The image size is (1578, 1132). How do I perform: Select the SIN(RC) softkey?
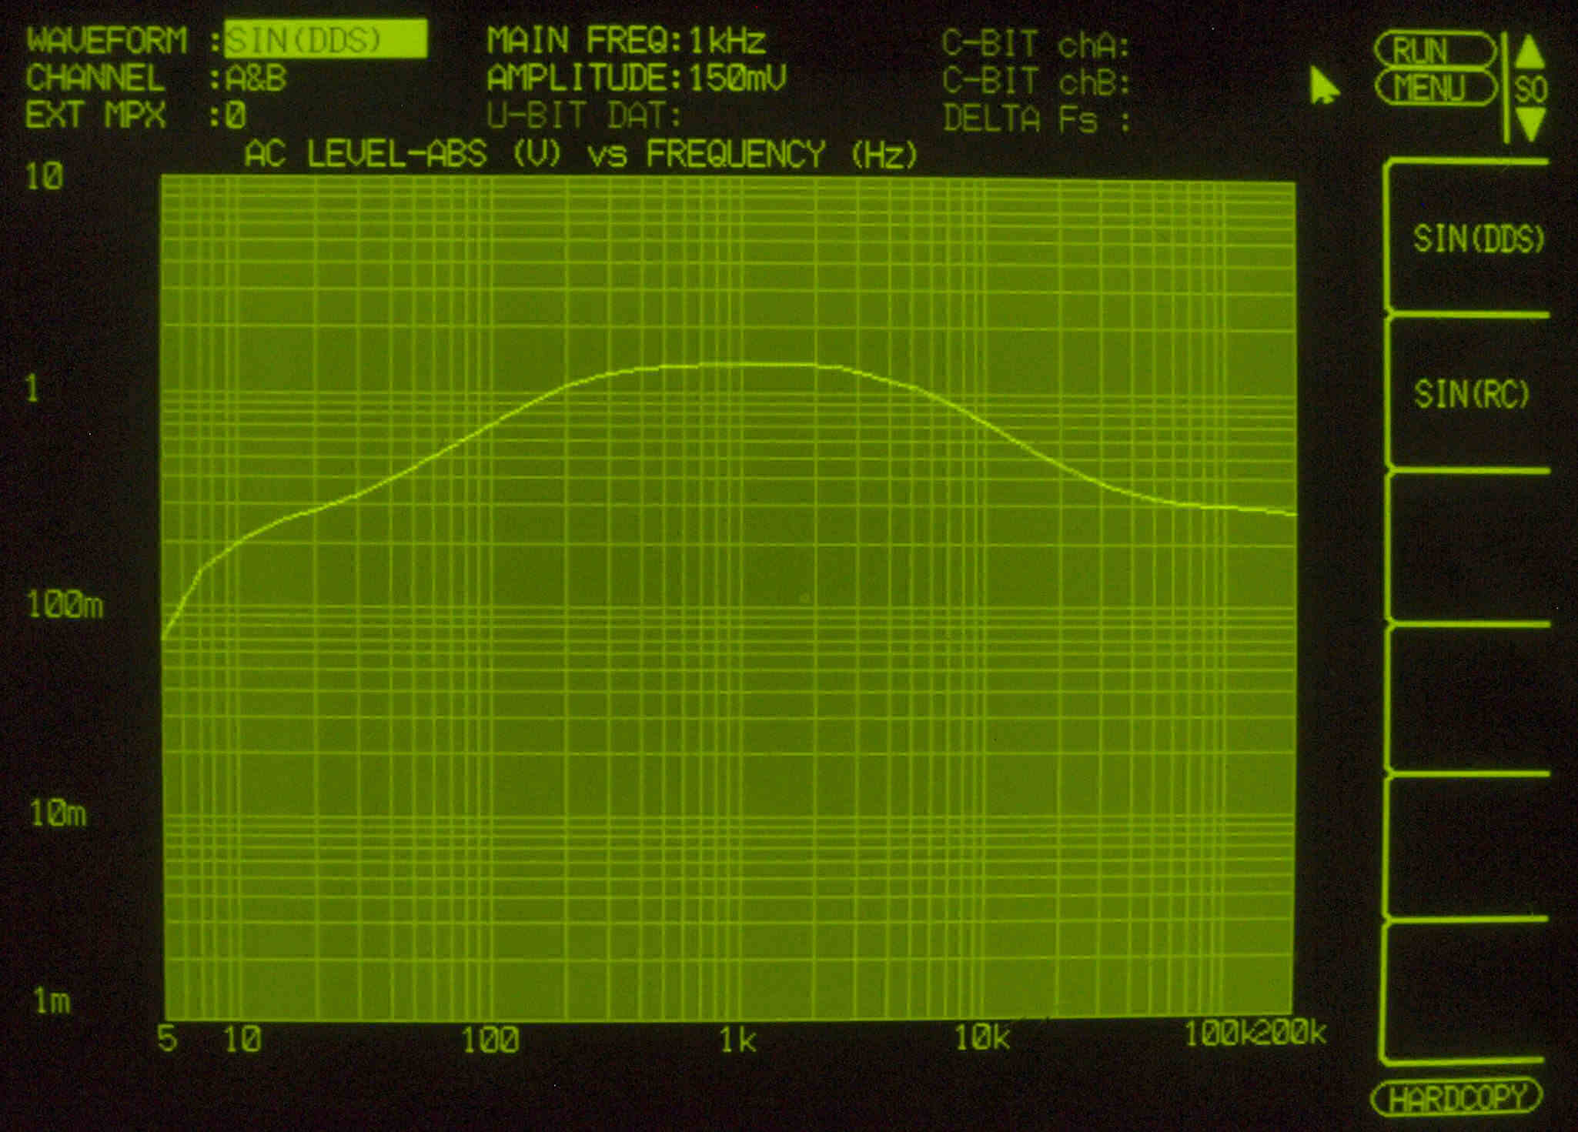tap(1470, 394)
